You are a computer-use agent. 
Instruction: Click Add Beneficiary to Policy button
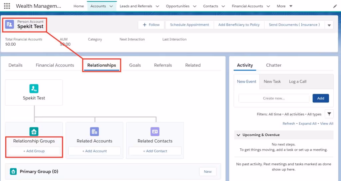coord(239,25)
